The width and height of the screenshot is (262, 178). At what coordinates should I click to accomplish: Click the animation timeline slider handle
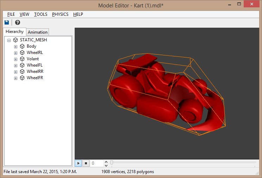coord(112,162)
